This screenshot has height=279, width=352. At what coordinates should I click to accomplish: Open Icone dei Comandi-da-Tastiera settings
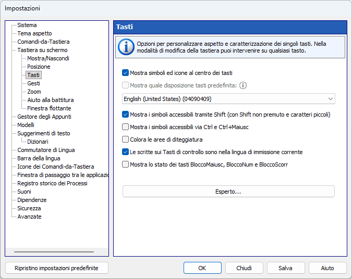[x=56, y=167]
